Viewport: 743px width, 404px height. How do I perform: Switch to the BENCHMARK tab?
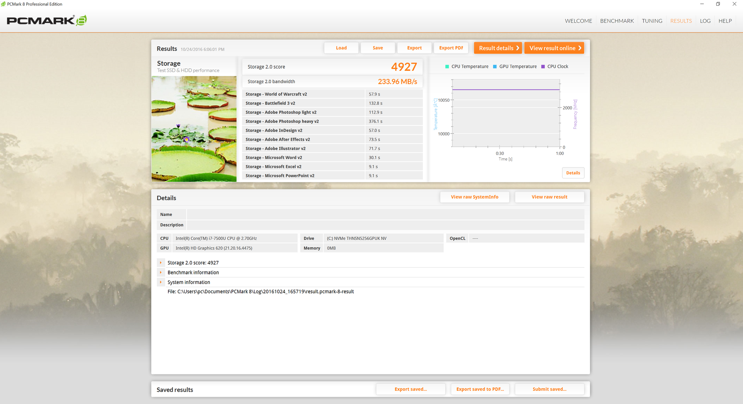[x=617, y=21]
